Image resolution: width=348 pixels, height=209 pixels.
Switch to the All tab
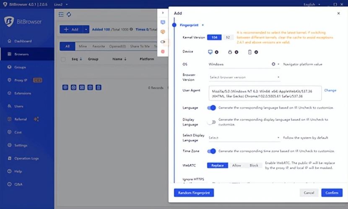(x=68, y=46)
